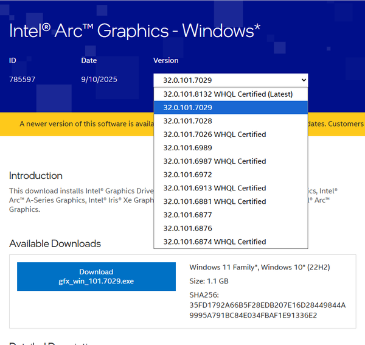Collapse the Version dropdown showing 32.0.101.7029
The image size is (365, 345).
pos(231,80)
